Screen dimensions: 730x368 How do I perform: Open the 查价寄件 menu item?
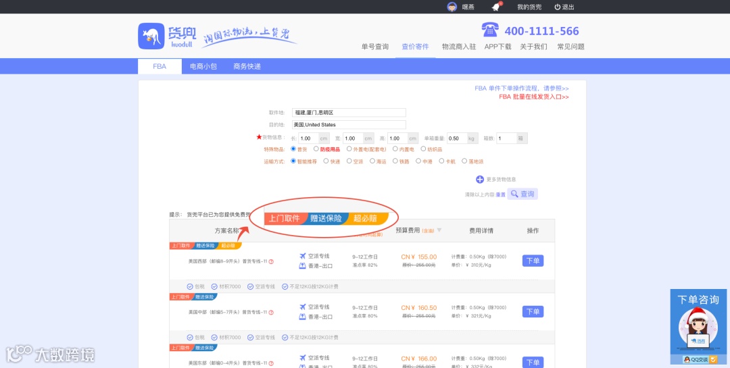point(415,47)
